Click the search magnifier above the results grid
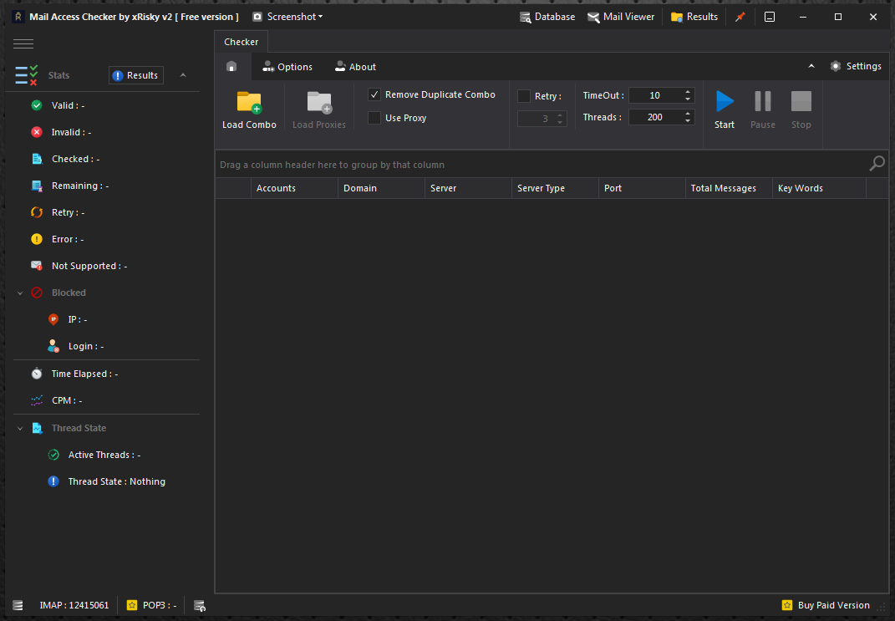 (x=876, y=163)
